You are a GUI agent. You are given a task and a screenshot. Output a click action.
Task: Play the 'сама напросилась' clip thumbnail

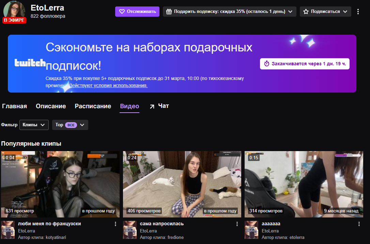coord(182,184)
